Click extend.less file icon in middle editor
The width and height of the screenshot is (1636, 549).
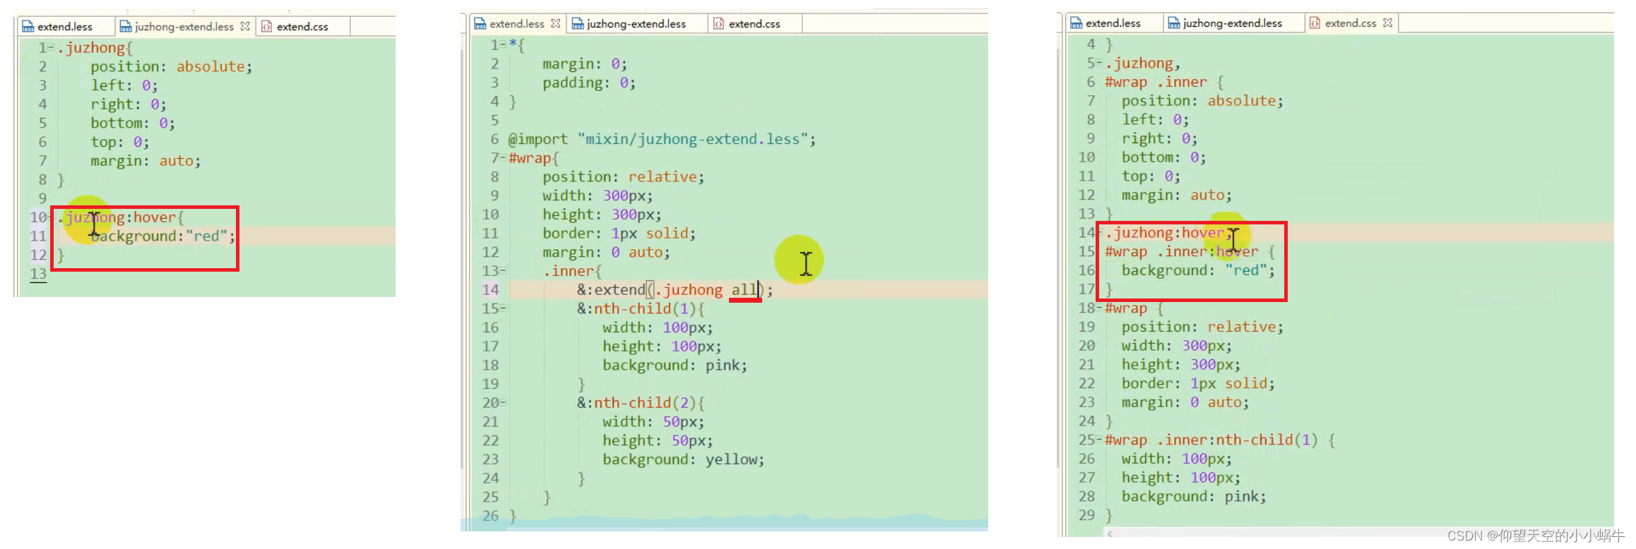480,24
